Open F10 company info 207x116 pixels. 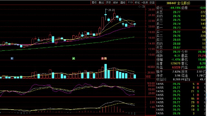point(130,3)
